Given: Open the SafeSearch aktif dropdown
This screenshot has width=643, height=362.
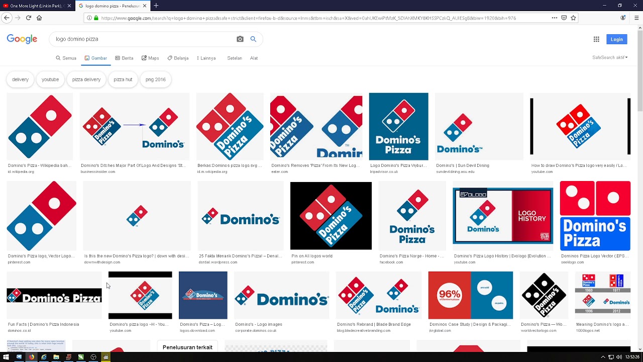Looking at the screenshot, I should [610, 57].
